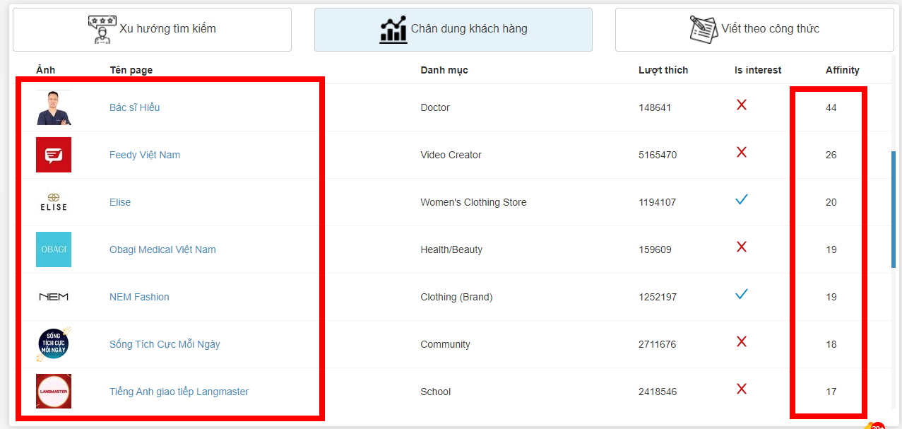Click the School category cell

[435, 392]
